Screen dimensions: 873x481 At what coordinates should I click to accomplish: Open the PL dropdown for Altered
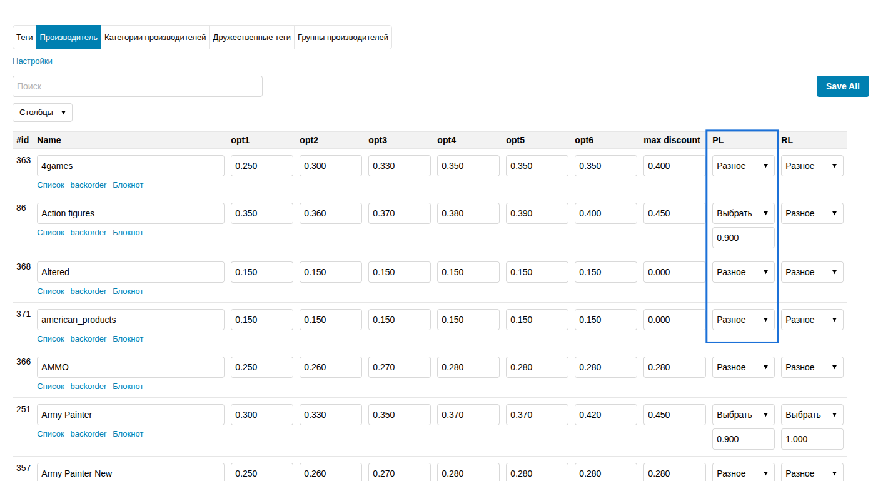743,271
